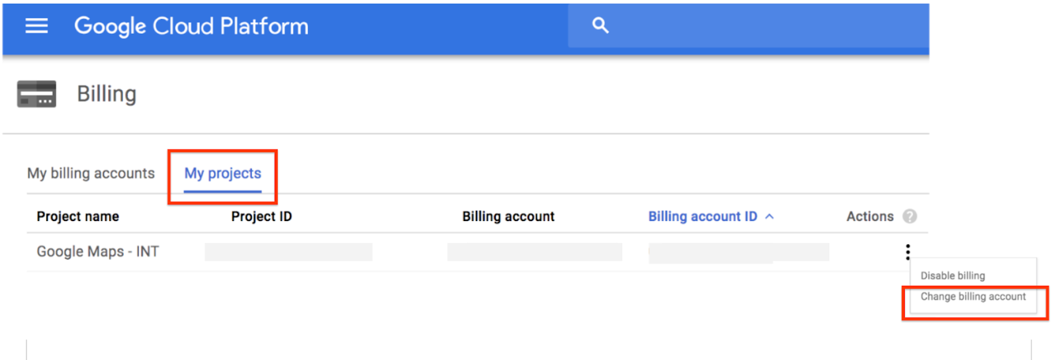Click the redacted Billing account cell
Image resolution: width=1059 pixels, height=360 pixels.
tap(534, 252)
